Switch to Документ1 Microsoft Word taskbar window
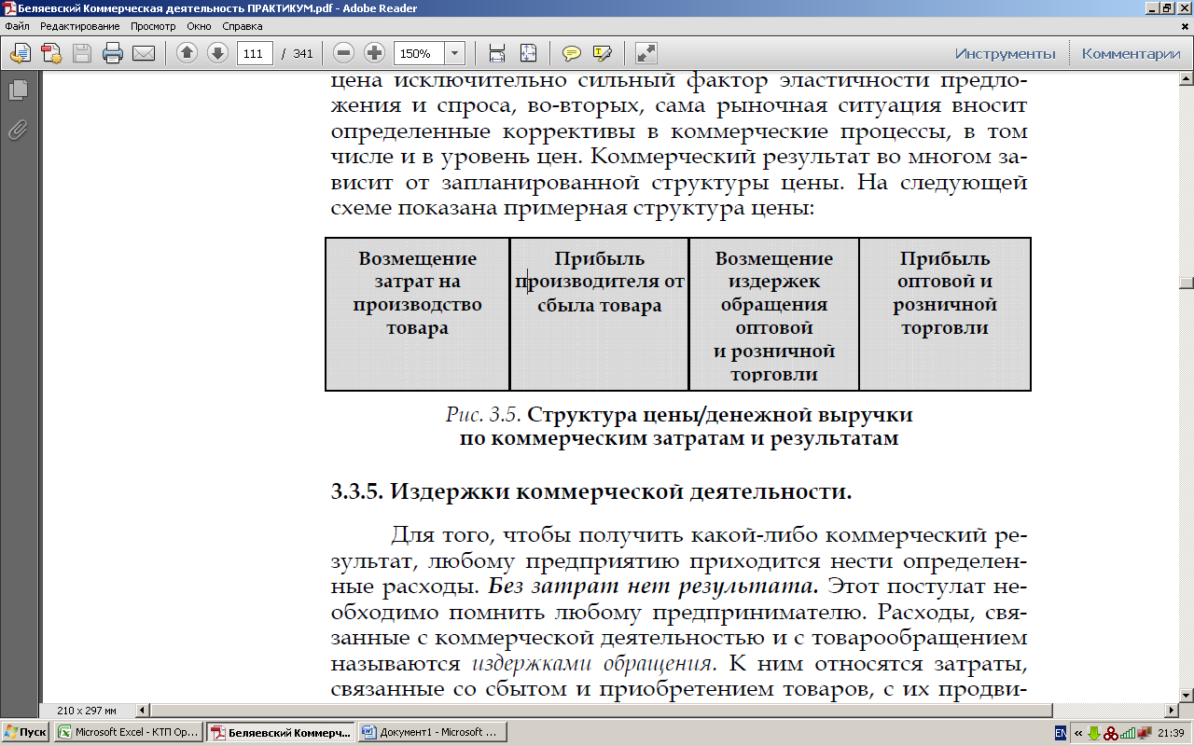 pos(432,732)
